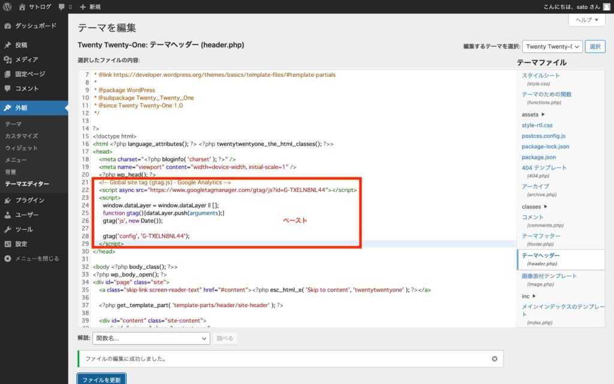The height and width of the screenshot is (384, 614).
Task: Click inside the code editor on line 30 </head>
Action: click(x=104, y=251)
